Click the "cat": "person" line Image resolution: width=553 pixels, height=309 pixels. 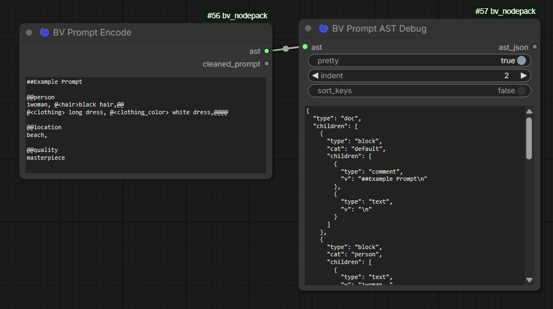354,255
